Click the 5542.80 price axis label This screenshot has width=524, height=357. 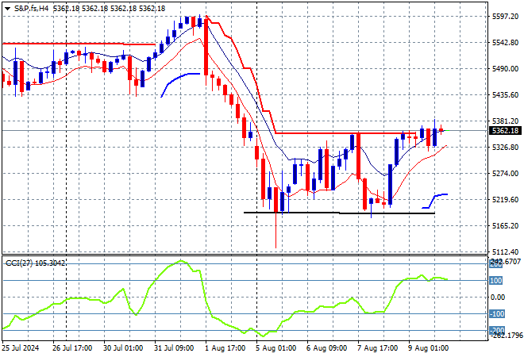click(505, 42)
